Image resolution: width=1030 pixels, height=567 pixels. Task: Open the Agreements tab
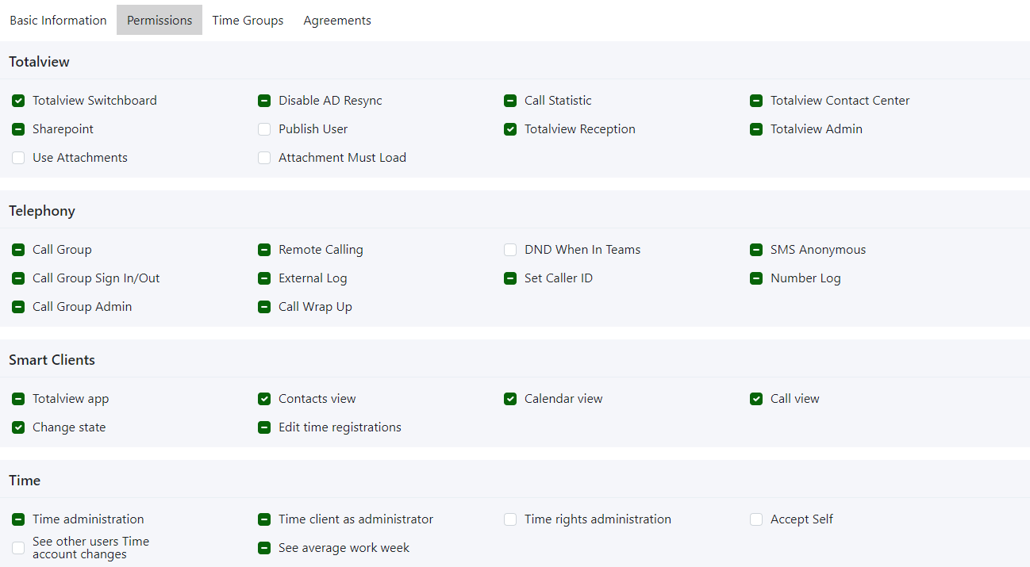click(337, 20)
